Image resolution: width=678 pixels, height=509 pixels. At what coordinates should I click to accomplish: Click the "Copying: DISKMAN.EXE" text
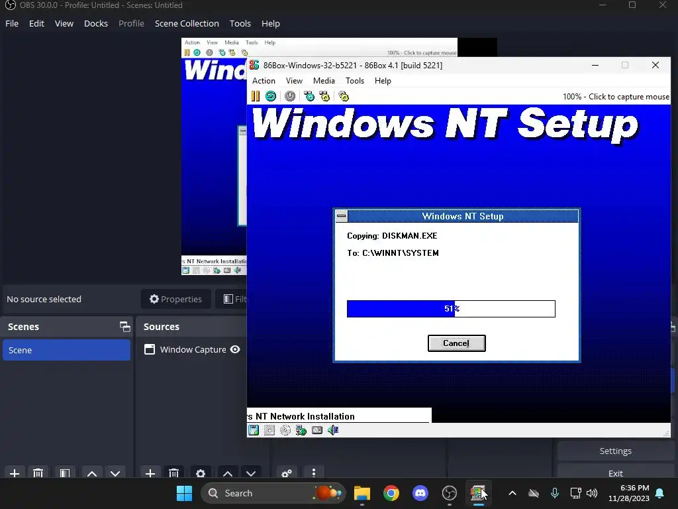(392, 236)
